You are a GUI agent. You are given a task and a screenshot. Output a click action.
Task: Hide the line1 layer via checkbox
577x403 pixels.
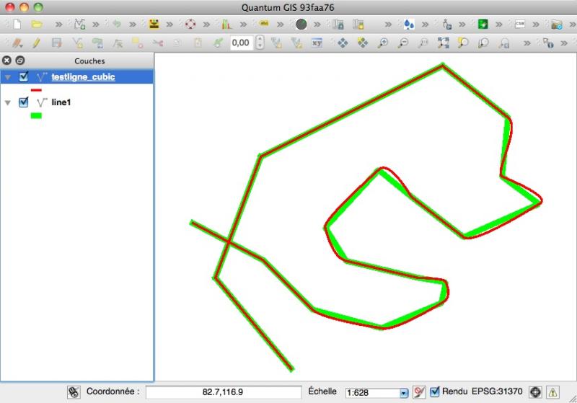(24, 102)
